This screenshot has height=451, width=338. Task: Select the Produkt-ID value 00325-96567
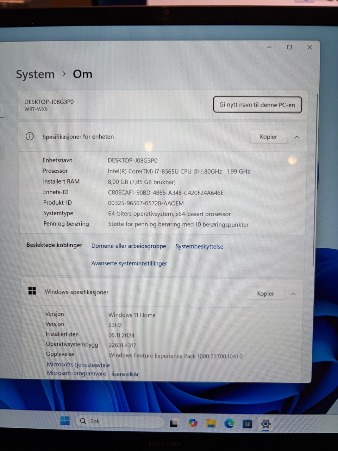(x=146, y=203)
